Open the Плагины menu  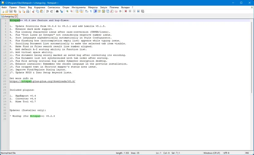point(114,7)
